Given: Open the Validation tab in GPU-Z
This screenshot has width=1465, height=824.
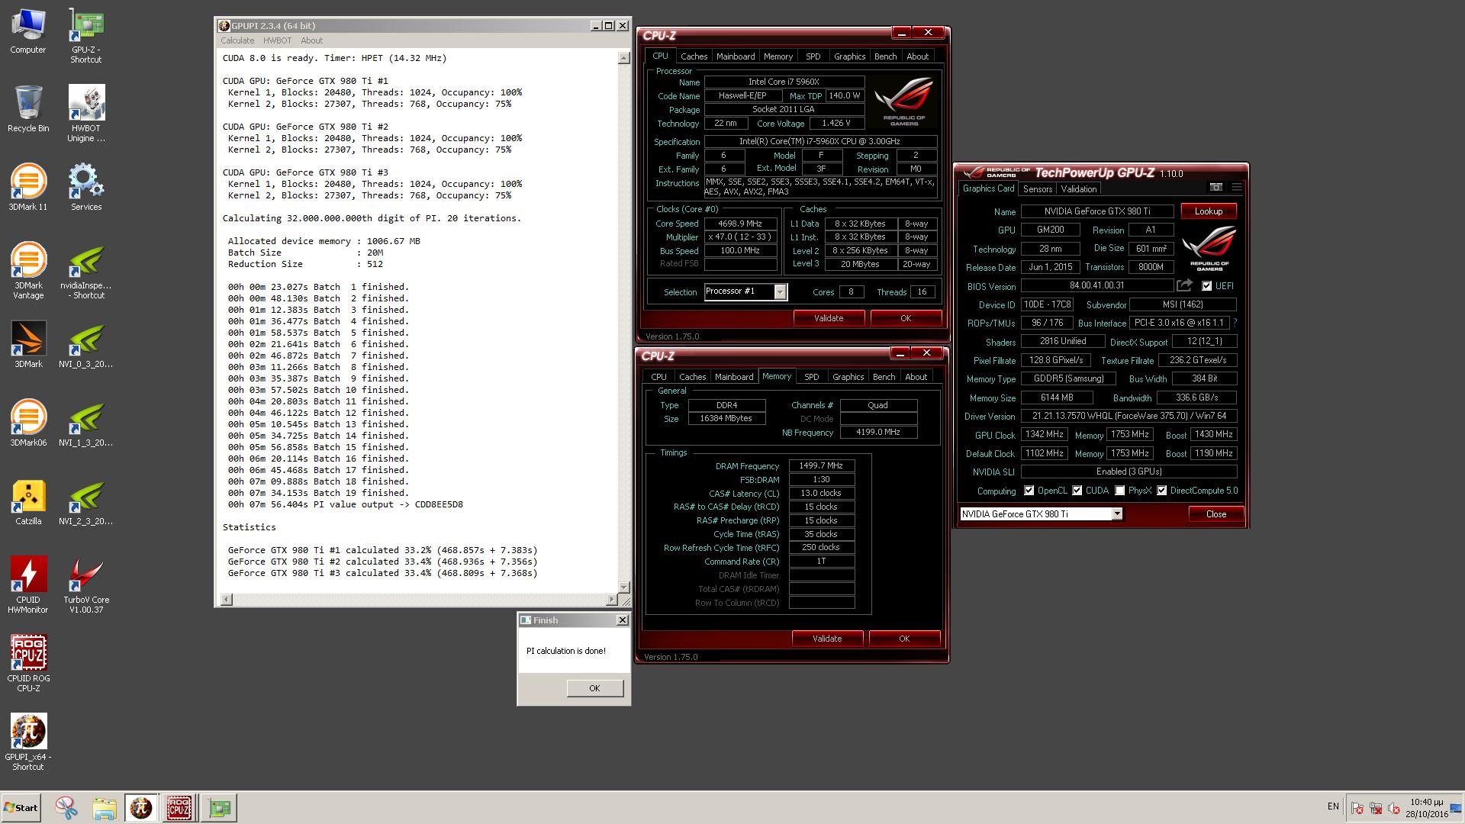Looking at the screenshot, I should [1078, 189].
